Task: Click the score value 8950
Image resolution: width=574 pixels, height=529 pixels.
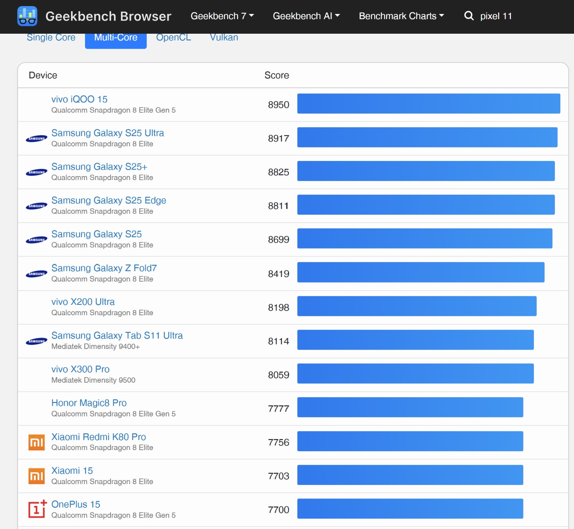Action: [x=279, y=105]
